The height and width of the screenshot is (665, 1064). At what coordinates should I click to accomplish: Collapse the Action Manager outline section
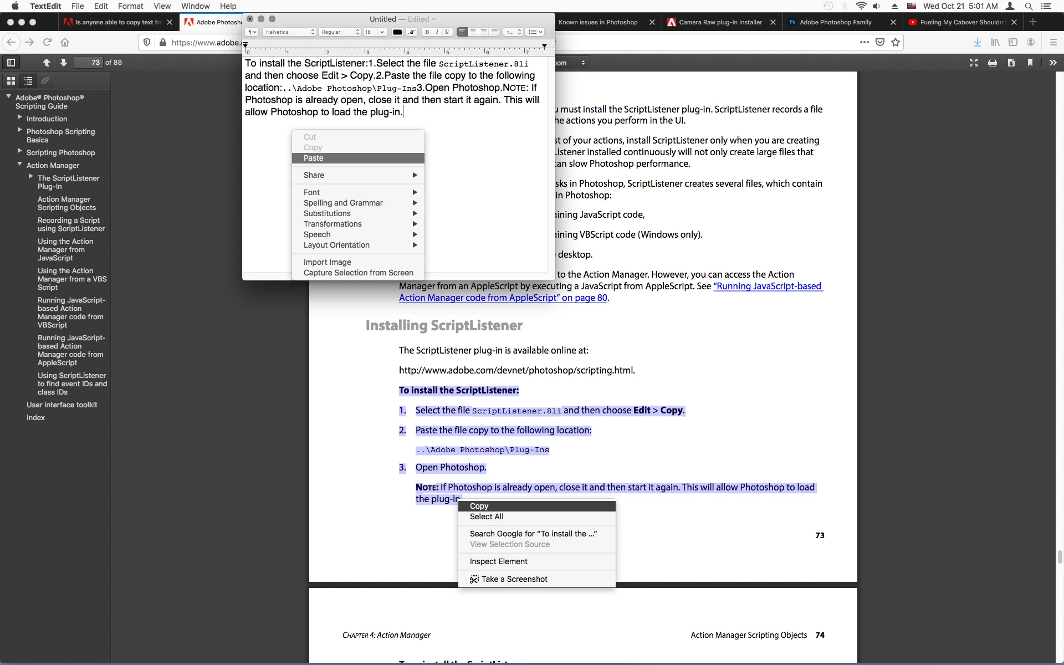pos(19,165)
